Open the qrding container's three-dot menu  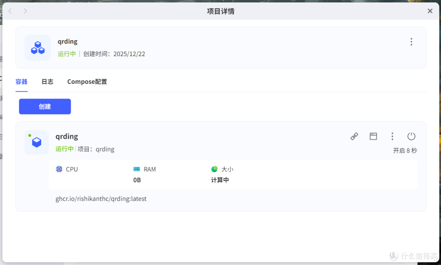pyautogui.click(x=392, y=136)
